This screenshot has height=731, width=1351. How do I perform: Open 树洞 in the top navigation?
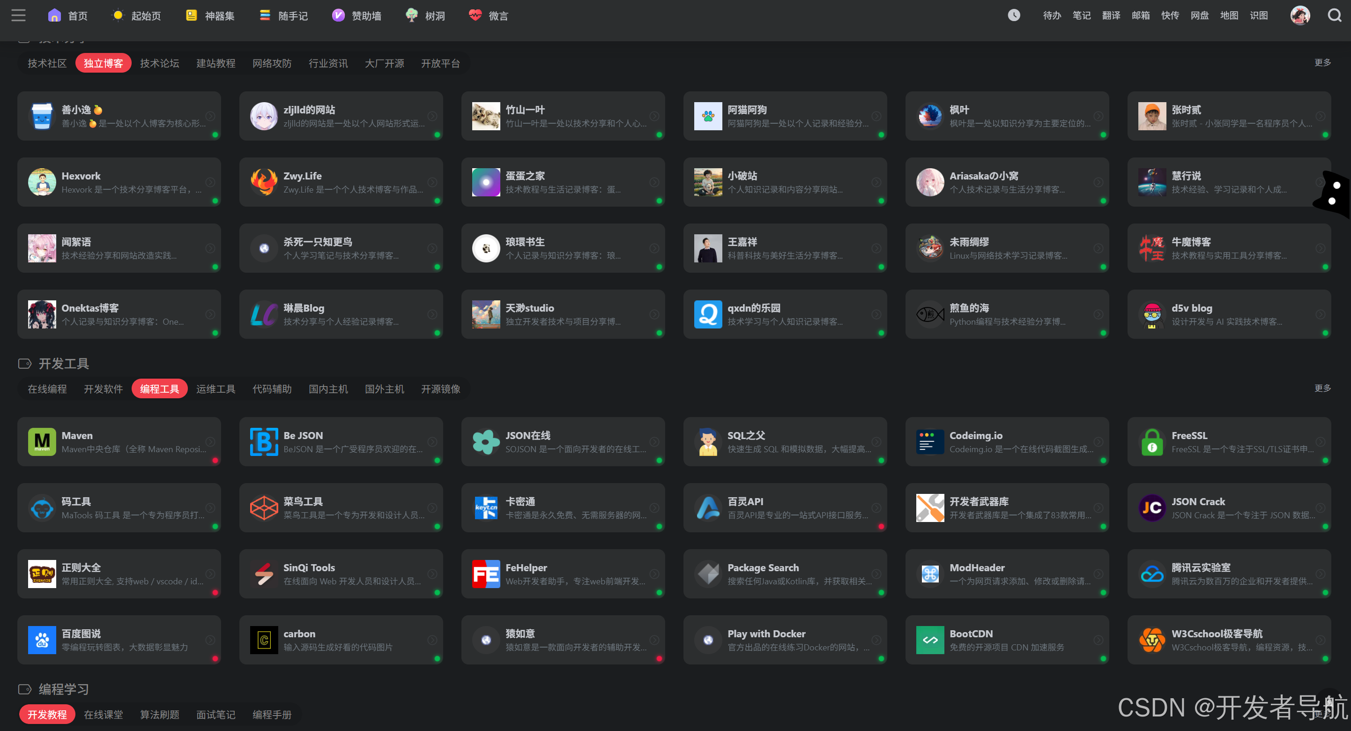tap(425, 16)
